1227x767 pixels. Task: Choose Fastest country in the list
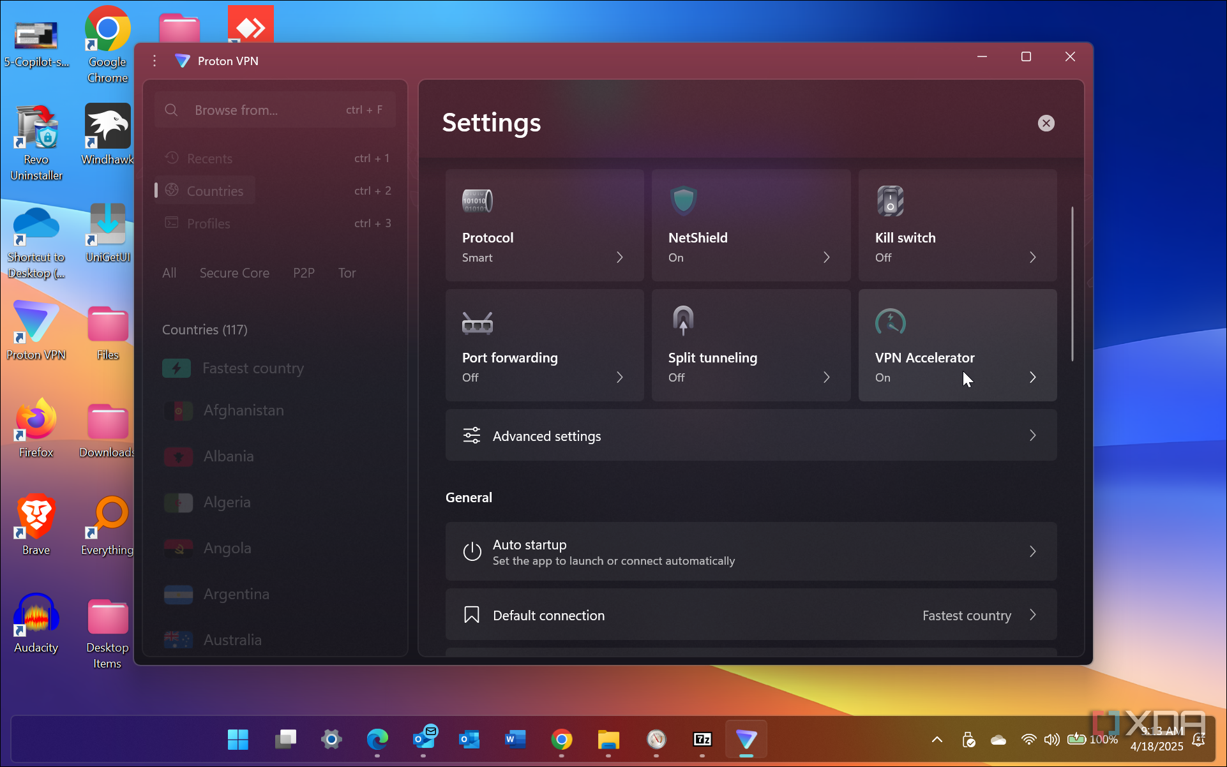[x=253, y=368]
